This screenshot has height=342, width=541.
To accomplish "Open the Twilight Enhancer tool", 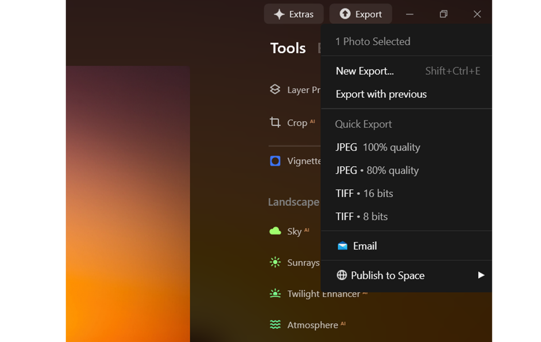I will 328,294.
